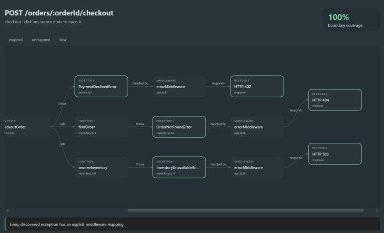This screenshot has width=384, height=233.
Task: Click the 'calls' label leading to reserveInventory
Action: (62, 144)
